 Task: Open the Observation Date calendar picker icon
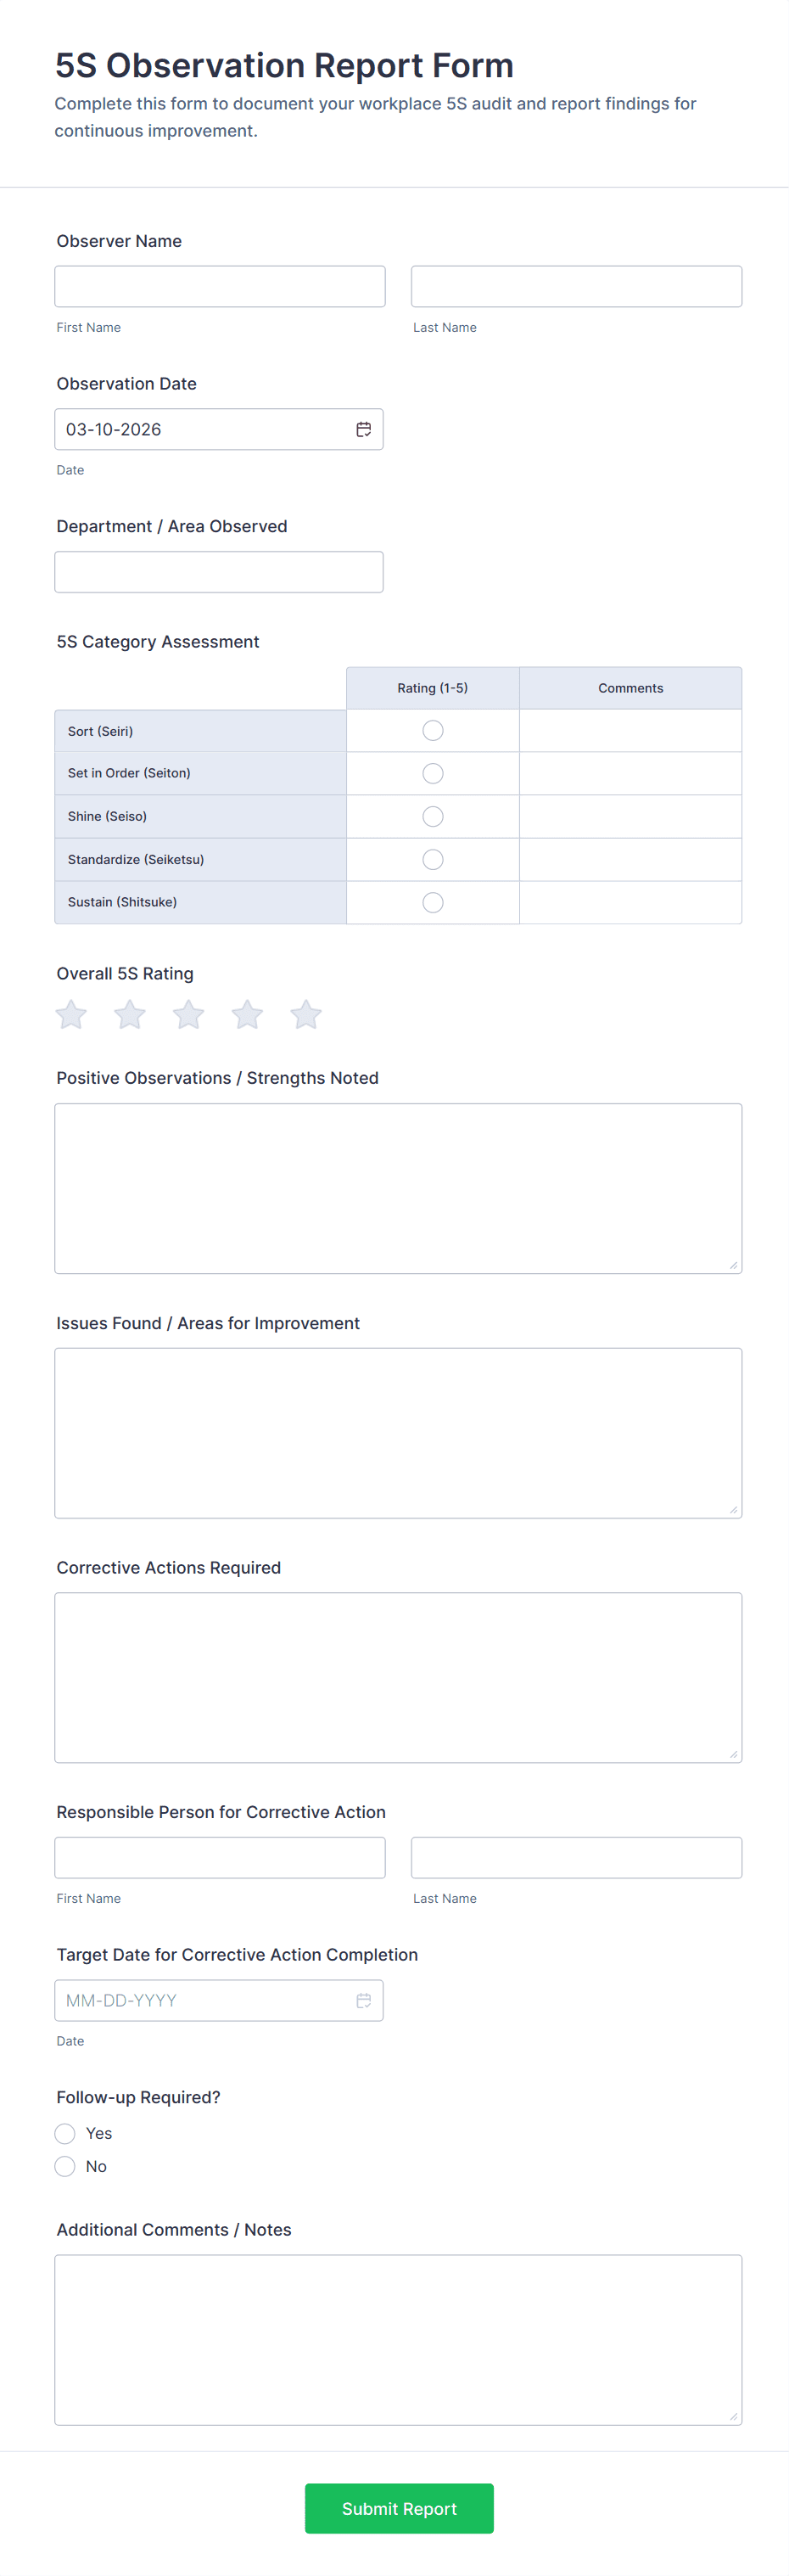(364, 429)
